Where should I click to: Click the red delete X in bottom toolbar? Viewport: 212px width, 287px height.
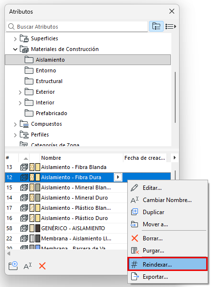pos(42,266)
